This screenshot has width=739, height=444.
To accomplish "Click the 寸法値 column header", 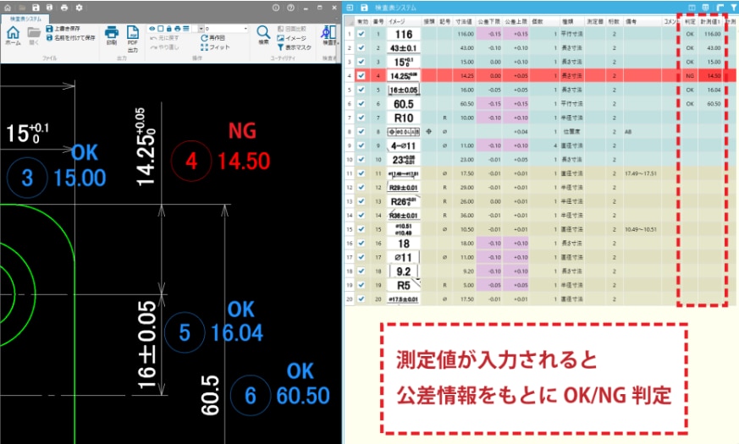I will [x=464, y=22].
